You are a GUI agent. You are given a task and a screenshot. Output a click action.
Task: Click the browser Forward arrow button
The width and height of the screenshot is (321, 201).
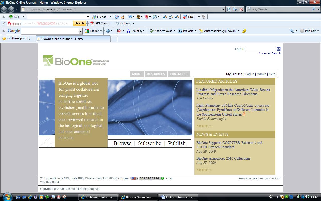click(11, 9)
